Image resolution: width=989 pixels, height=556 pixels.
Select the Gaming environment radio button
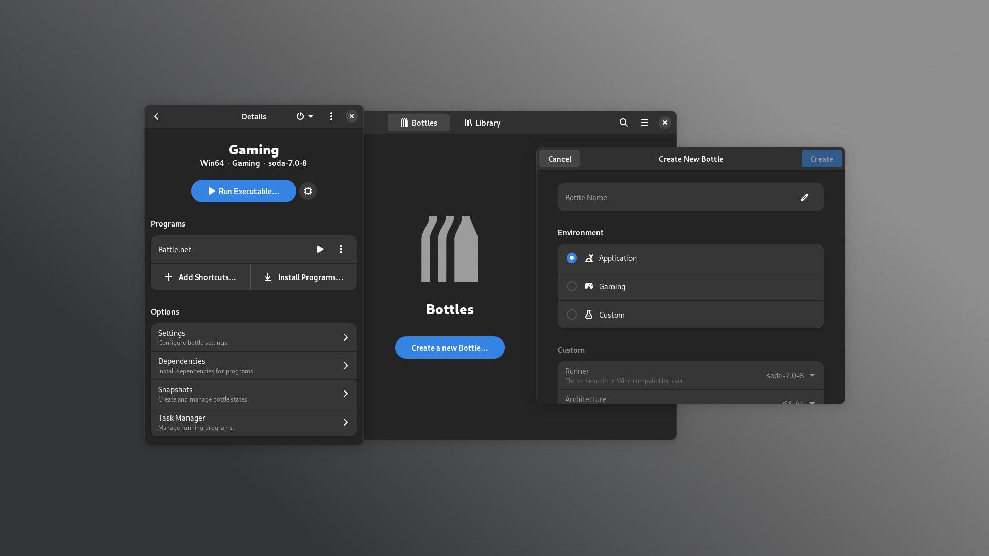[571, 286]
